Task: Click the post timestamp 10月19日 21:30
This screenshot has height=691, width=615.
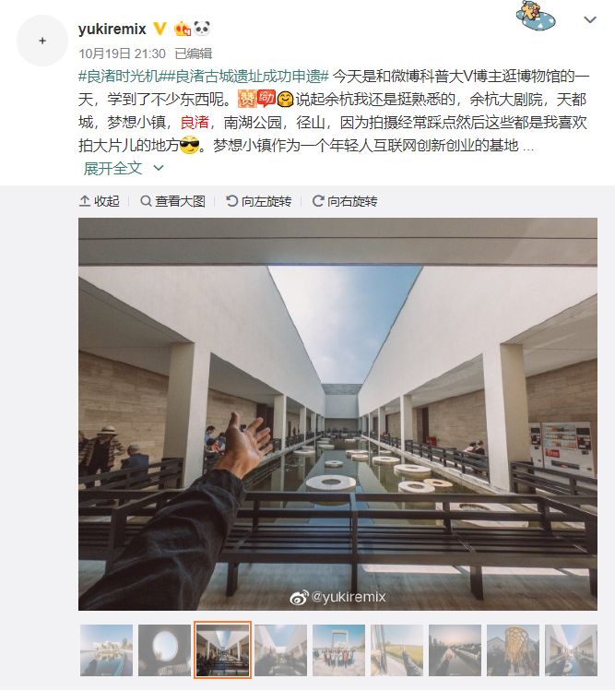Action: tap(122, 54)
